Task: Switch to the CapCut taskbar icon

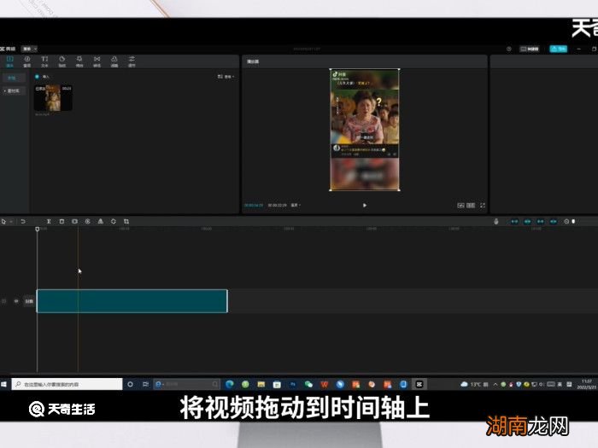Action: pyautogui.click(x=419, y=384)
